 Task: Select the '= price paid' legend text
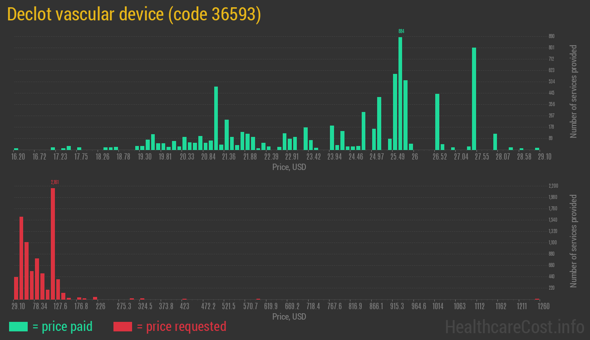tap(63, 326)
